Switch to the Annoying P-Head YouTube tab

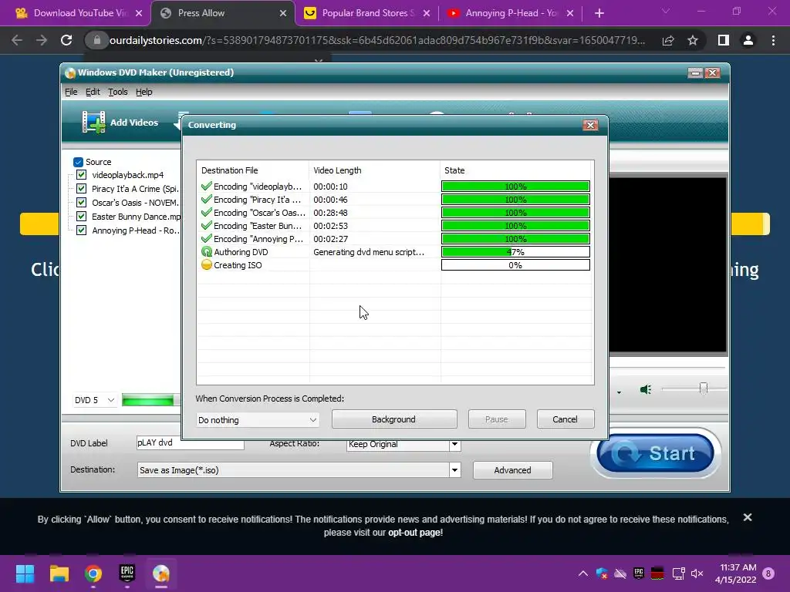click(x=511, y=13)
